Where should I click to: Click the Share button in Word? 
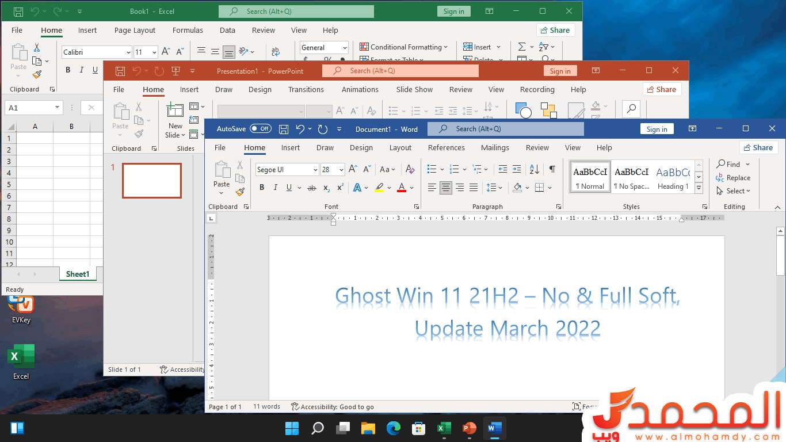(x=757, y=148)
